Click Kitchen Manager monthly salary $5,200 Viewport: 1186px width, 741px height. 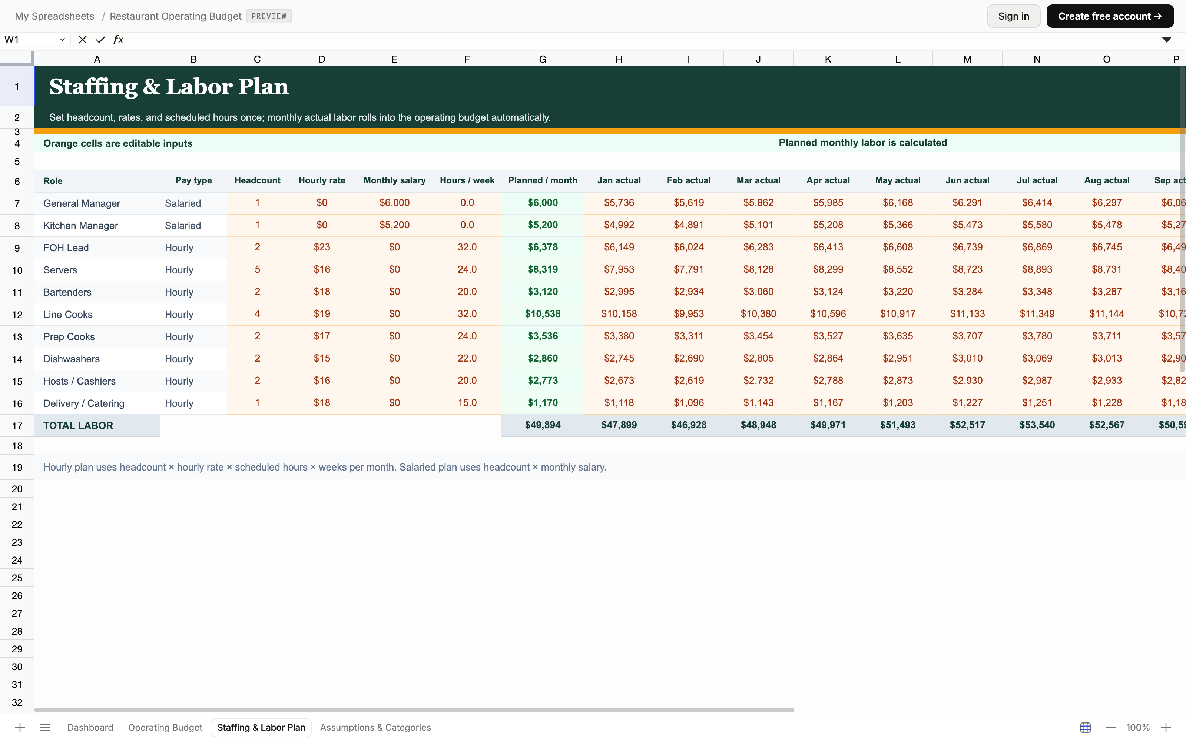(x=394, y=225)
